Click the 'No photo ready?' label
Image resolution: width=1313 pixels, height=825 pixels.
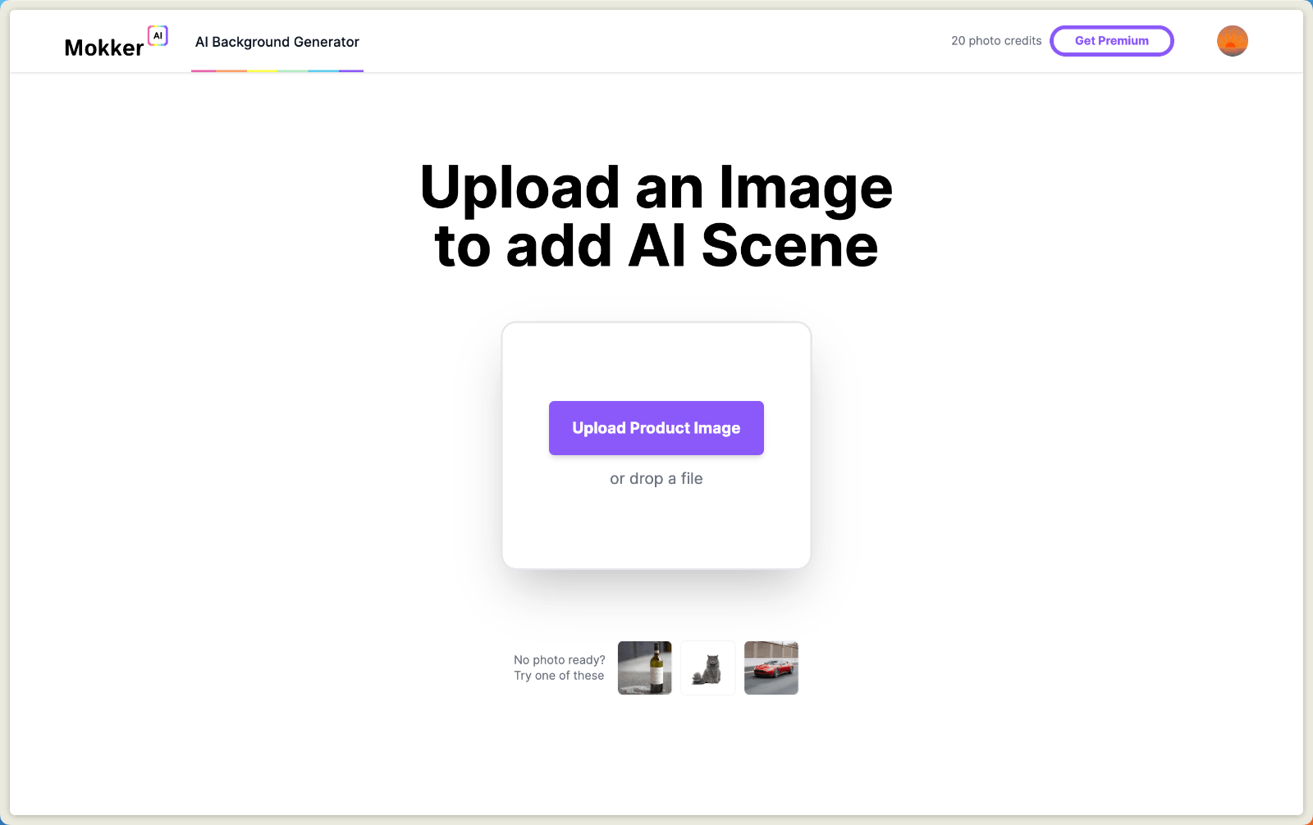(559, 660)
